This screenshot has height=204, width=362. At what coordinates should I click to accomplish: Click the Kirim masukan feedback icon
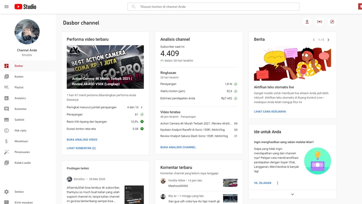tap(6, 202)
